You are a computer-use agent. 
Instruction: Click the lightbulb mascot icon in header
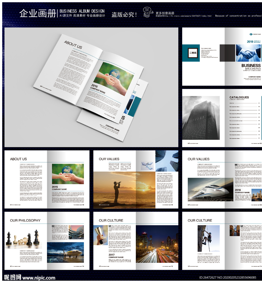pos(148,12)
